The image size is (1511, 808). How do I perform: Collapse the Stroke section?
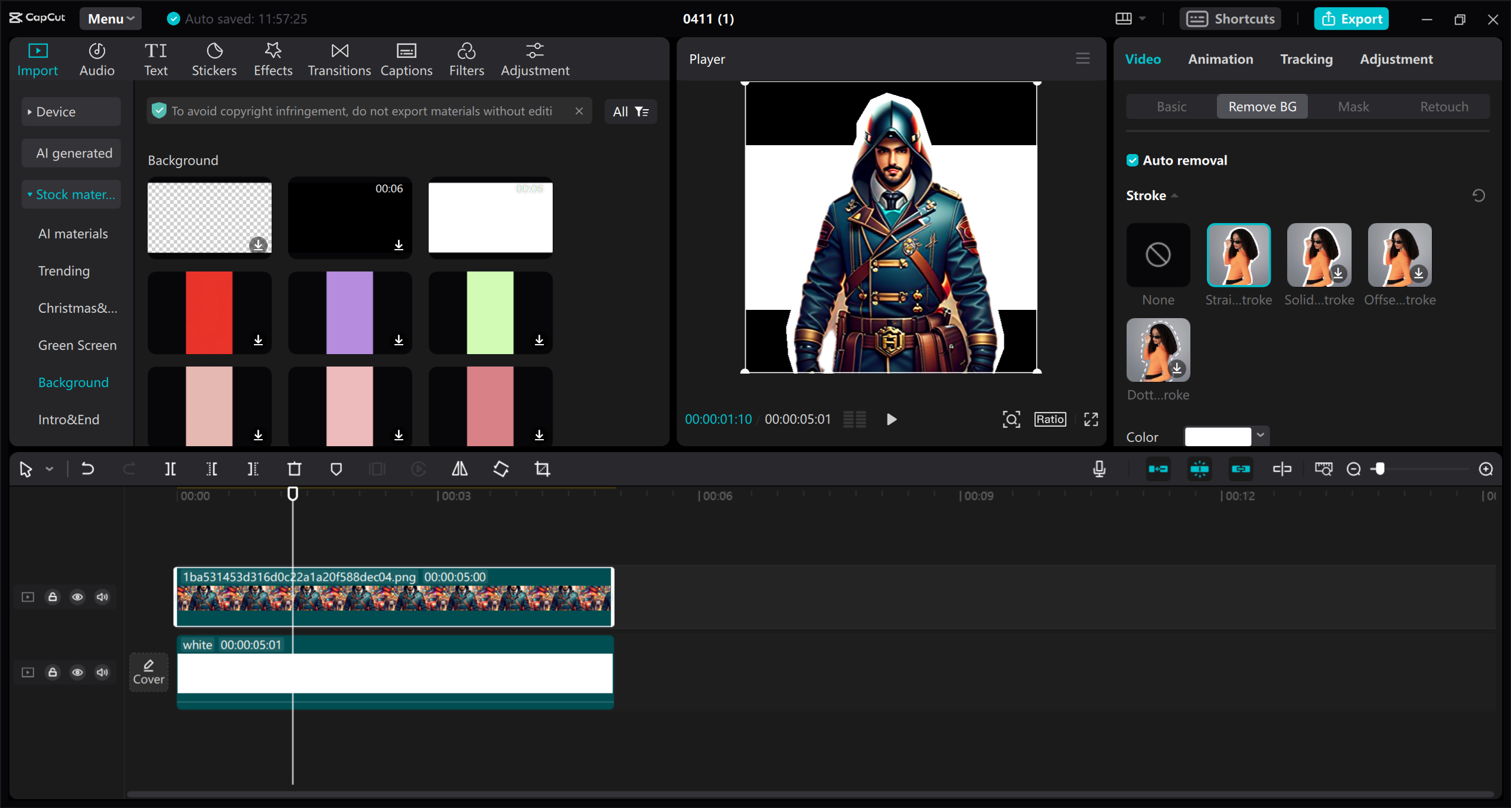point(1174,195)
